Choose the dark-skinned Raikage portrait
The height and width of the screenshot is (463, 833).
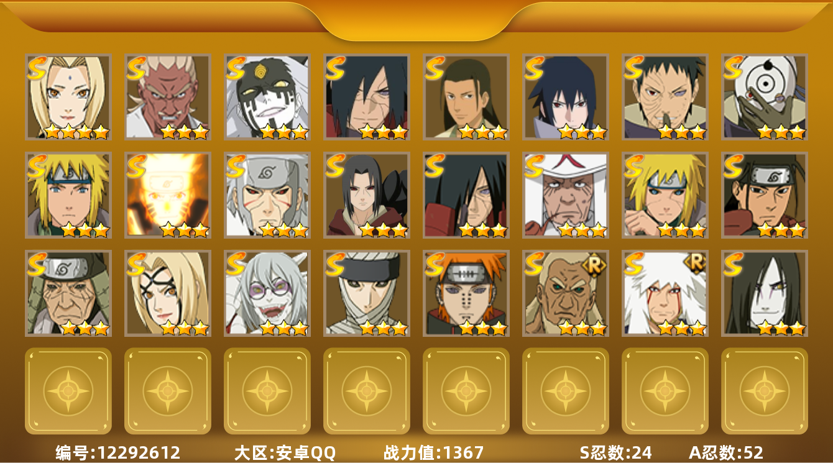[x=167, y=96]
